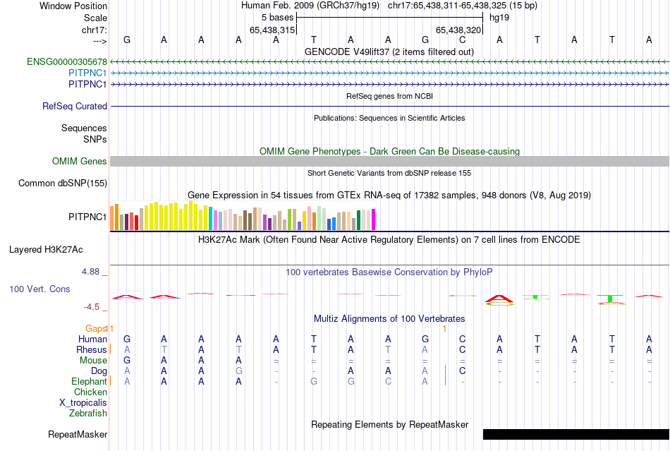
Task: Click the 'chr17:' ruler label
Action: tap(95, 30)
